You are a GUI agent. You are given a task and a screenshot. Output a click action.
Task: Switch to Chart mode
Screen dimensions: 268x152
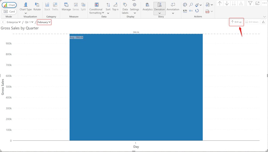click(9, 5)
